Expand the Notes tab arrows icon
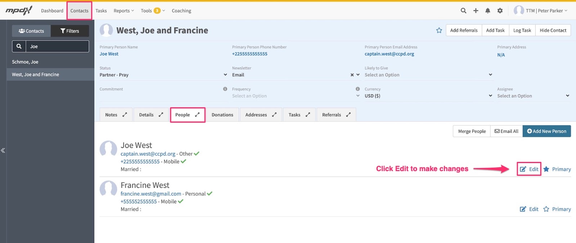This screenshot has width=576, height=243. tap(125, 115)
